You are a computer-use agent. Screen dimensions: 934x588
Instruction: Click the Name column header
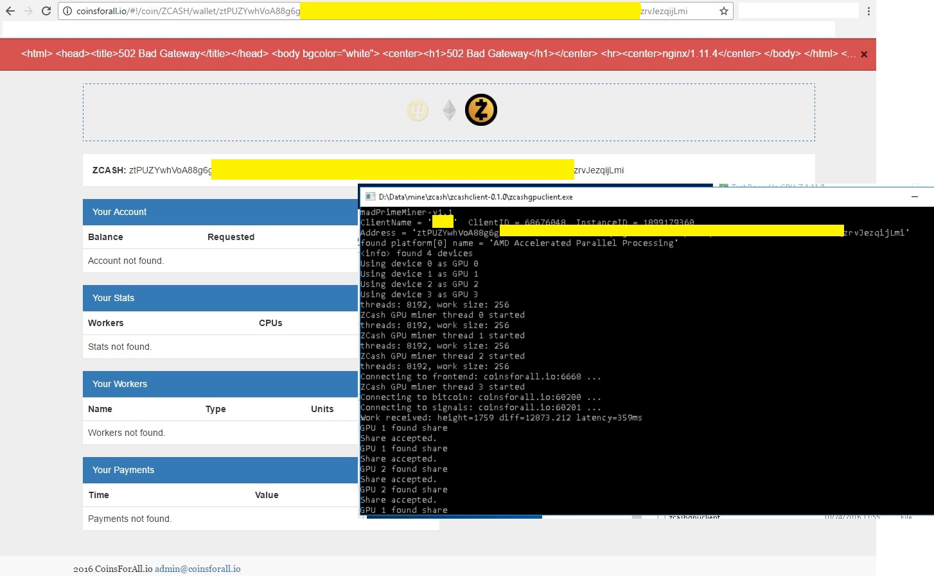pyautogui.click(x=100, y=409)
